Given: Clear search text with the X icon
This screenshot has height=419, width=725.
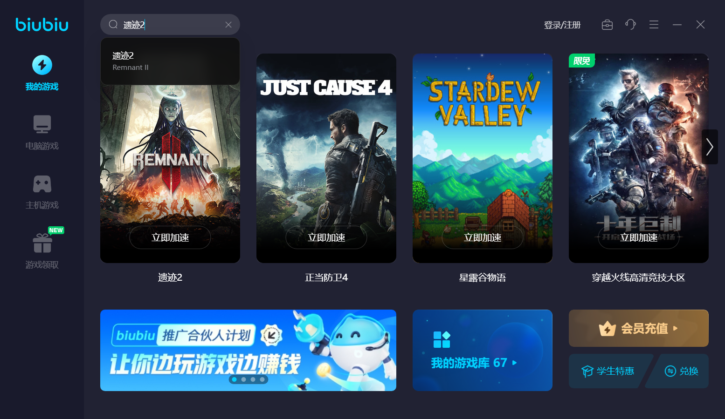Looking at the screenshot, I should [228, 25].
